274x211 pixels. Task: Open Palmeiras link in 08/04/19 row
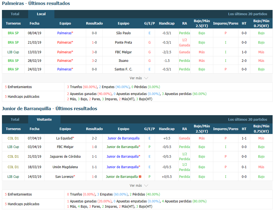pyautogui.click(x=65, y=33)
